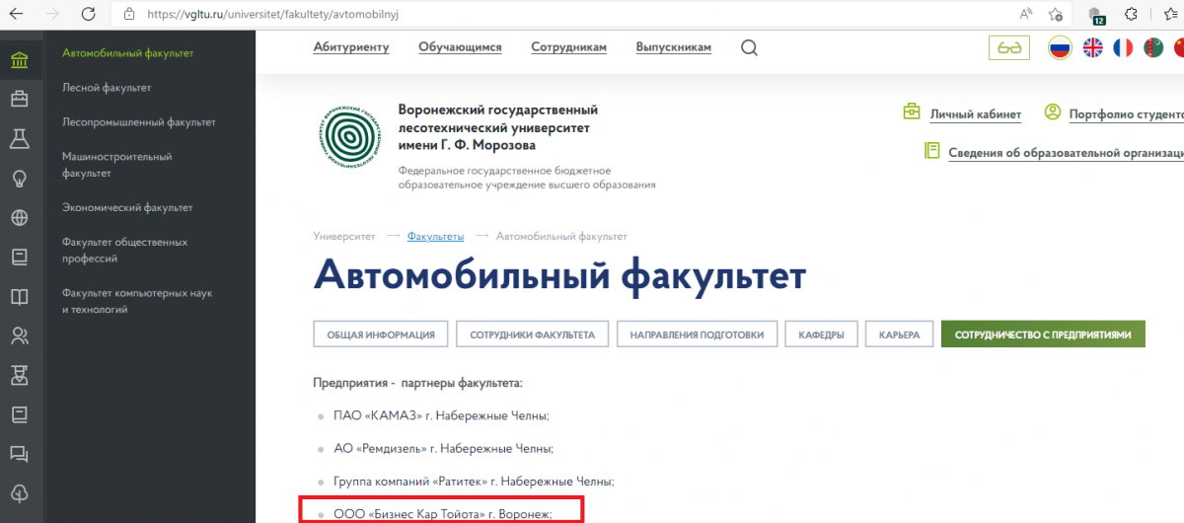Select Лесопромышленный факультет in sidebar

tap(138, 122)
